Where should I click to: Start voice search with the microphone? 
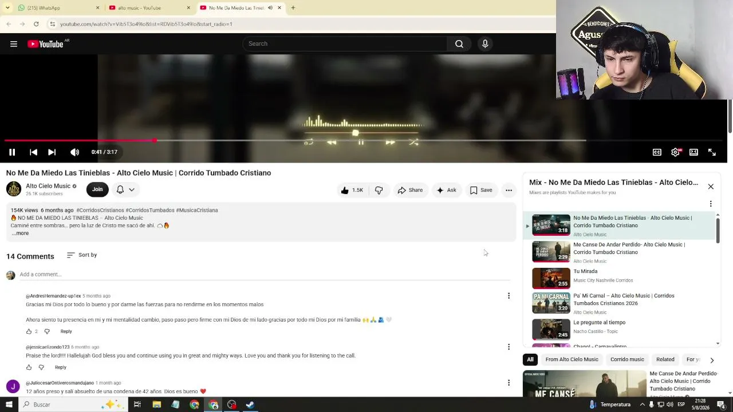coord(485,44)
